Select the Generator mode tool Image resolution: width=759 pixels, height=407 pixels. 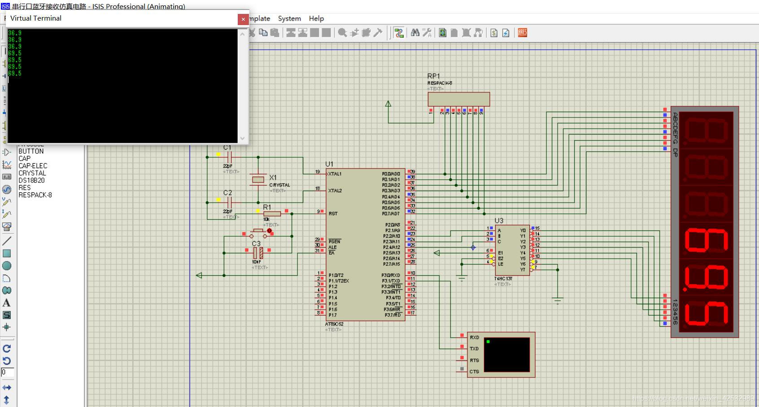pos(7,189)
